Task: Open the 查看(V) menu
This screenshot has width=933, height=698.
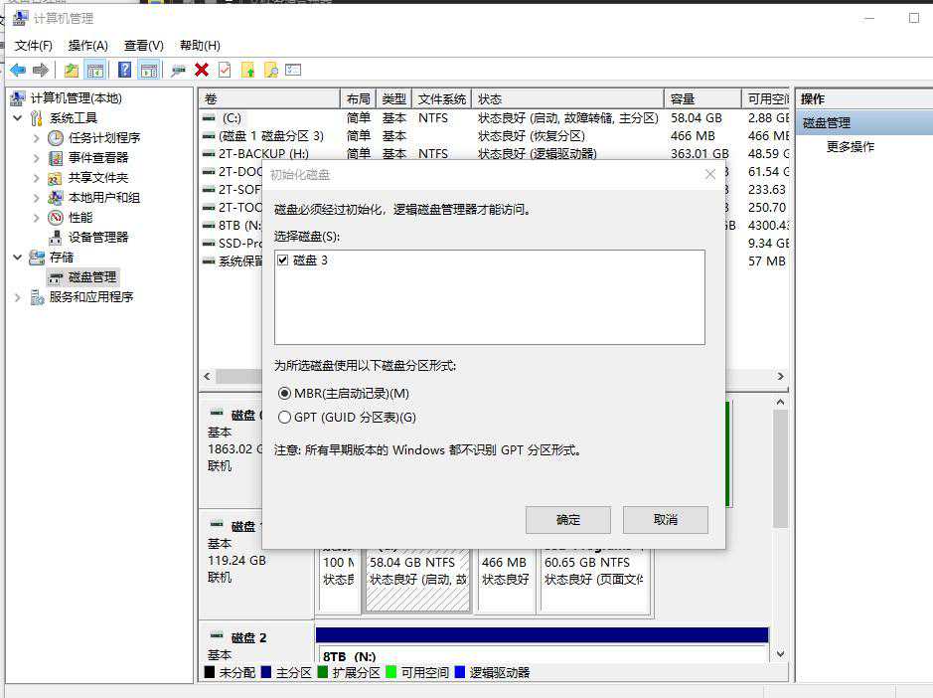Action: (x=143, y=46)
